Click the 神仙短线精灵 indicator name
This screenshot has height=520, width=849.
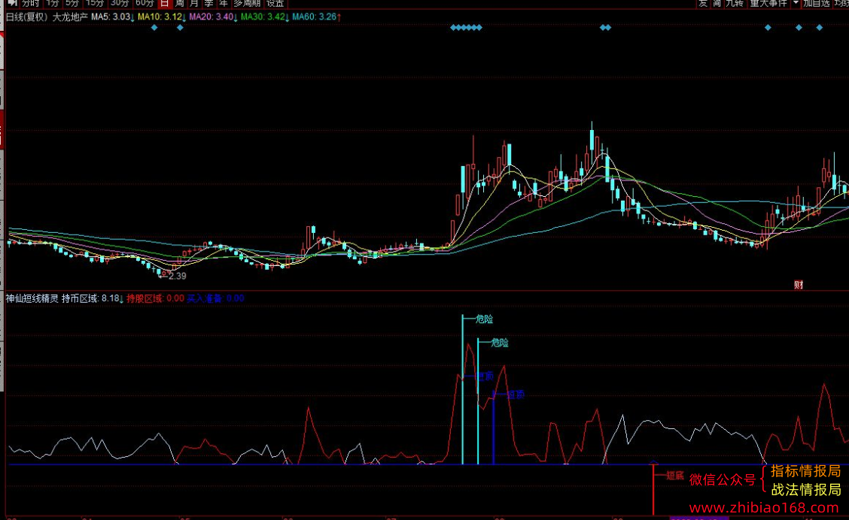point(32,298)
